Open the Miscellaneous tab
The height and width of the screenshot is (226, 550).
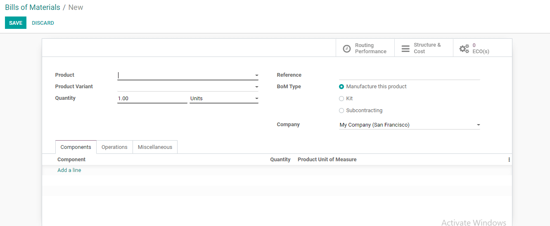[155, 147]
